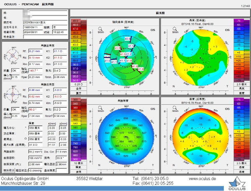
Task: Click the 564 center value on thickness map
Action: point(121,142)
